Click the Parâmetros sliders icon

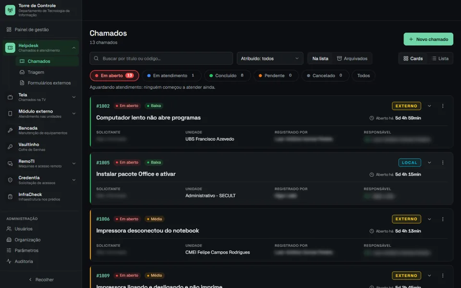click(9, 251)
